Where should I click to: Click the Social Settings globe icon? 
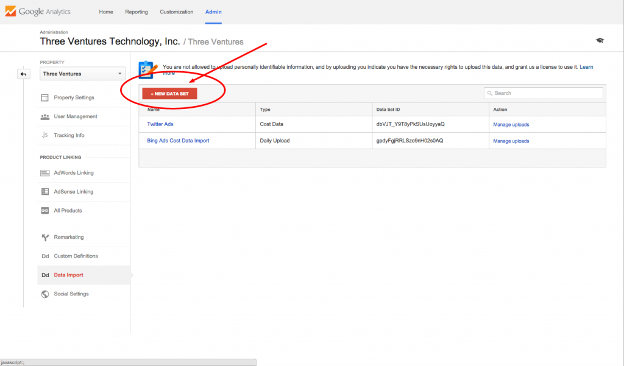tap(45, 294)
